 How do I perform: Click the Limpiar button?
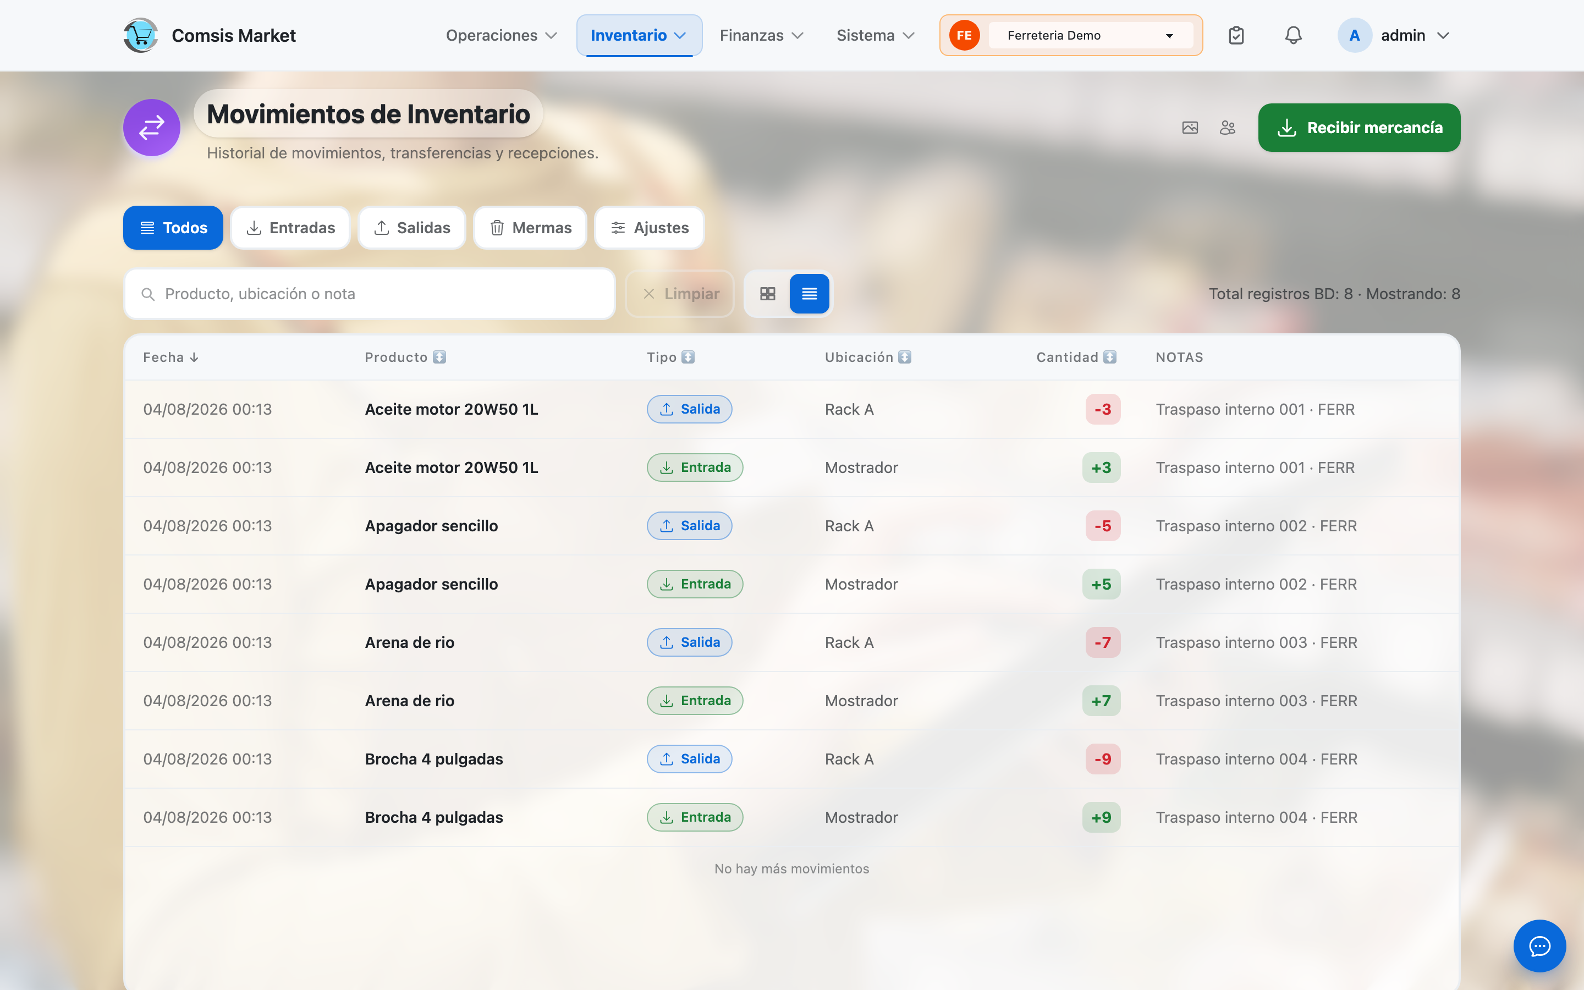(680, 294)
